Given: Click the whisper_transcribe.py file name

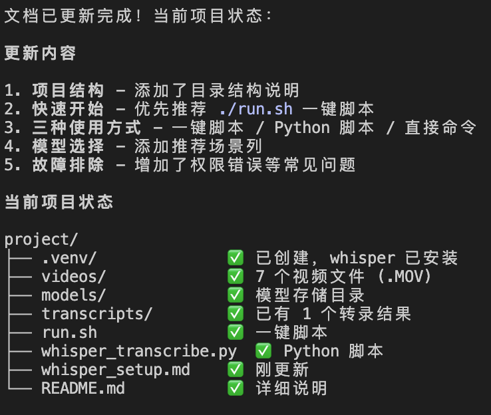Looking at the screenshot, I should click(138, 351).
